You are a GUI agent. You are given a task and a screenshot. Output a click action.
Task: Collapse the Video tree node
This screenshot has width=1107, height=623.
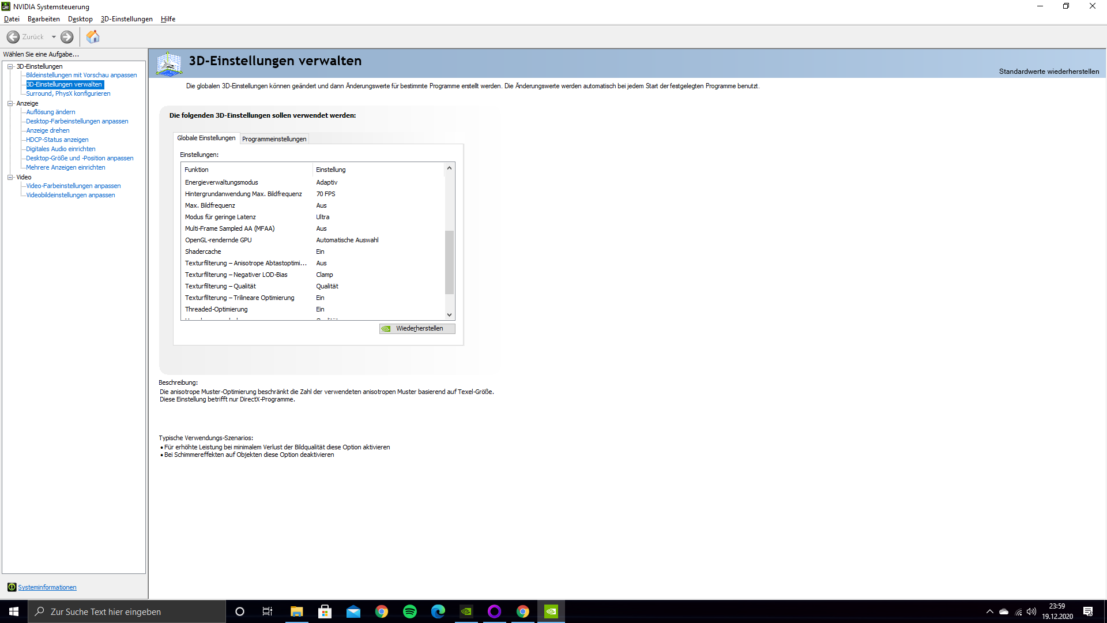point(10,177)
